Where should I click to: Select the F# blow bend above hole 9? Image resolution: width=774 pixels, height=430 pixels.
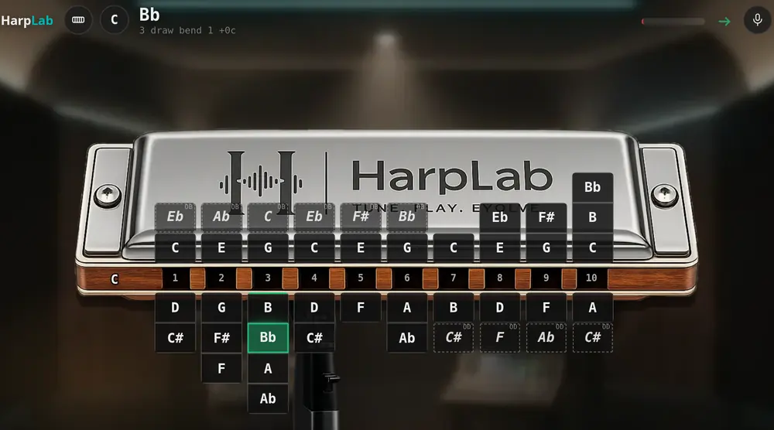pos(546,217)
